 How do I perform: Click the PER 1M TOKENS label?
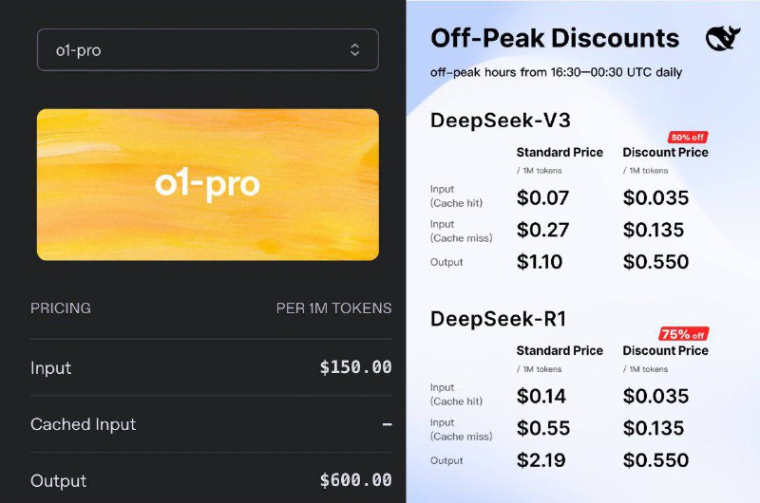[x=334, y=307]
